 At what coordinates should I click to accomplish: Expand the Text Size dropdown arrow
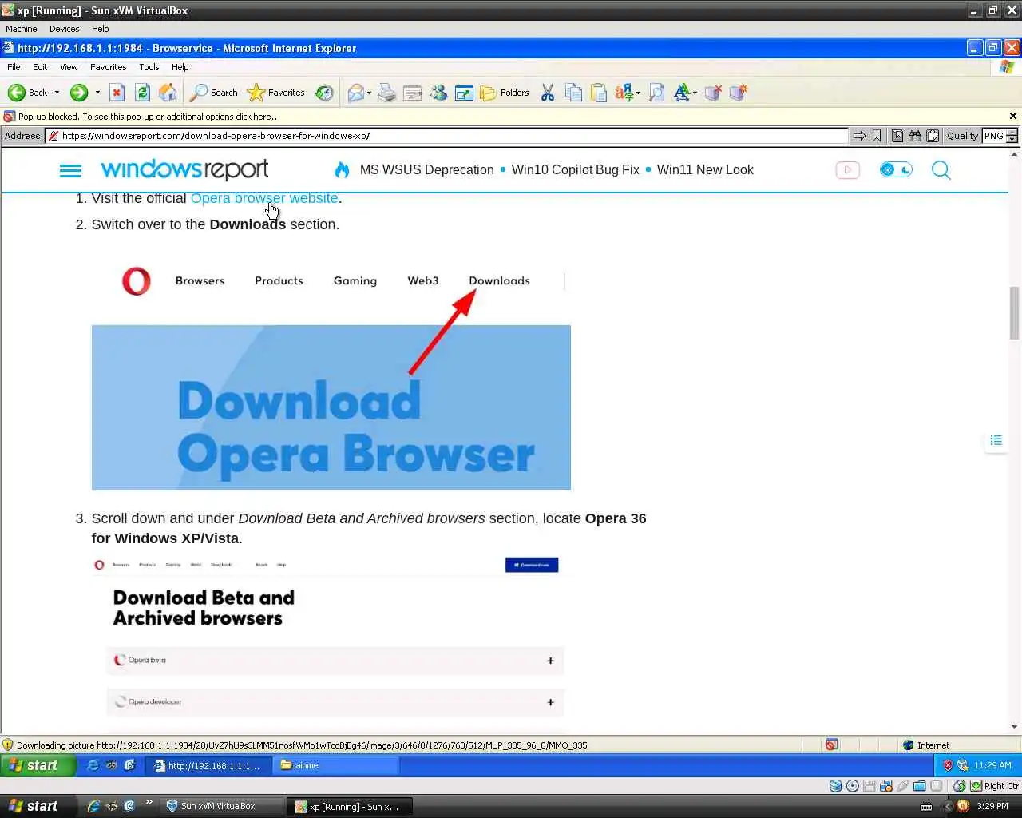pos(695,93)
